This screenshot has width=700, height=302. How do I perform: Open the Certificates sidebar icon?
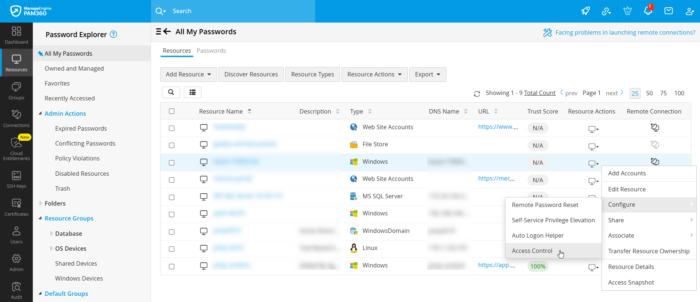16,207
